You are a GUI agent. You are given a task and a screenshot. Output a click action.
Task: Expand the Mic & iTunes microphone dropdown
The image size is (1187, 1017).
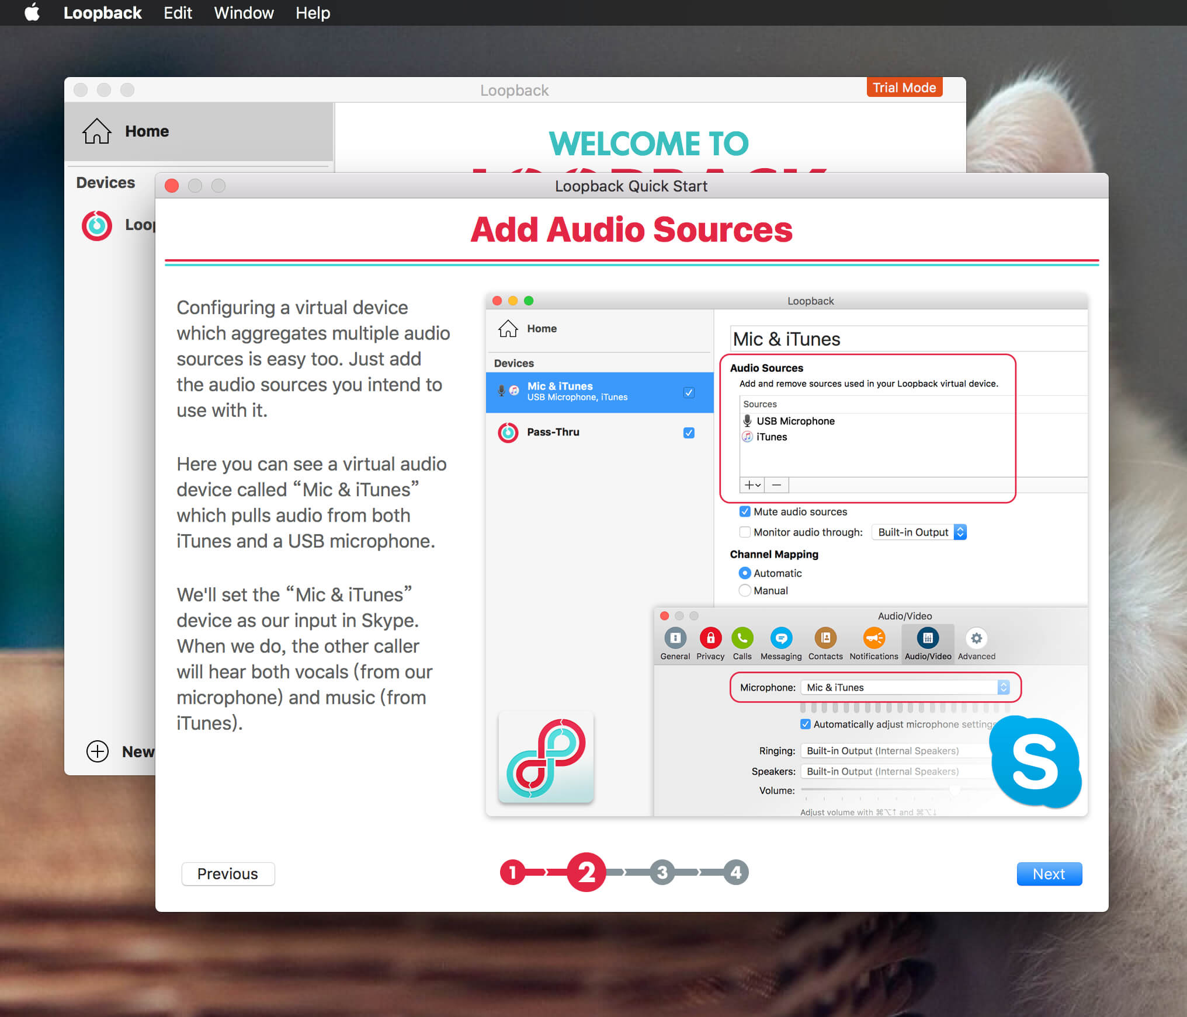point(1002,687)
